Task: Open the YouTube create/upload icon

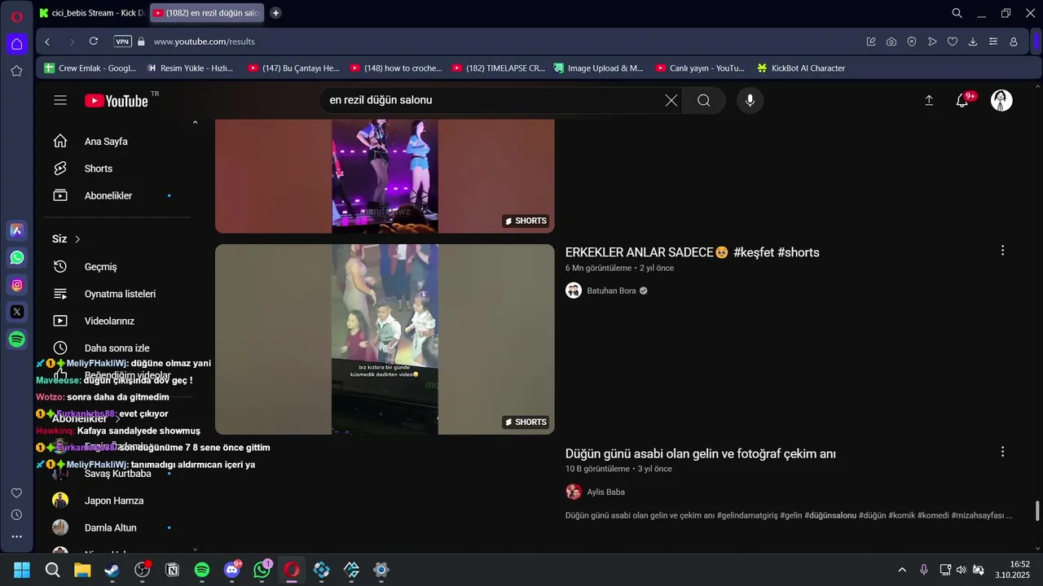Action: [929, 100]
